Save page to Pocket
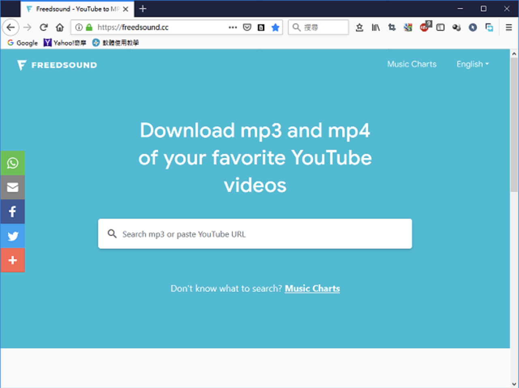The height and width of the screenshot is (388, 519). tap(247, 27)
